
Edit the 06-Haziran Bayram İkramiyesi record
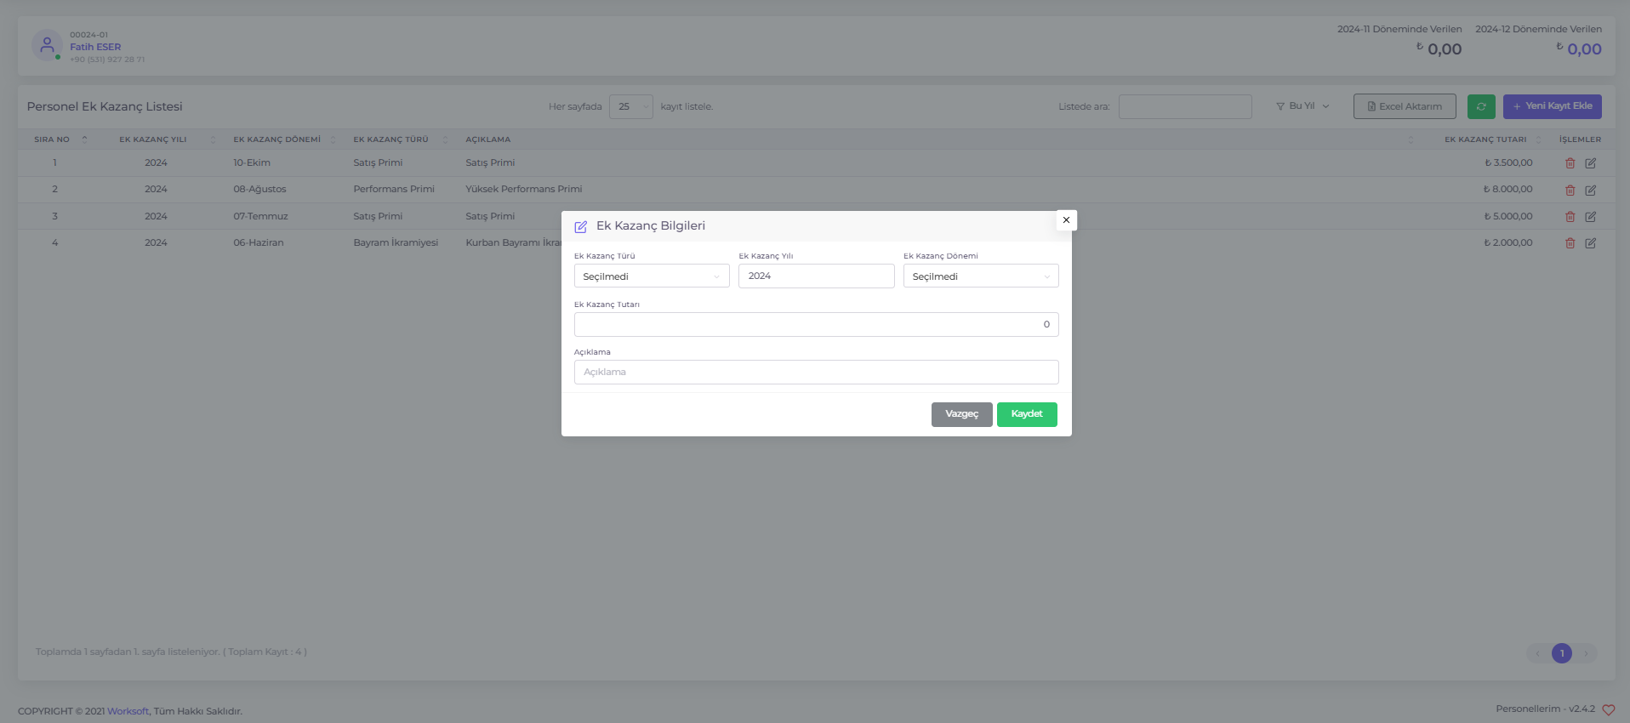pos(1590,243)
